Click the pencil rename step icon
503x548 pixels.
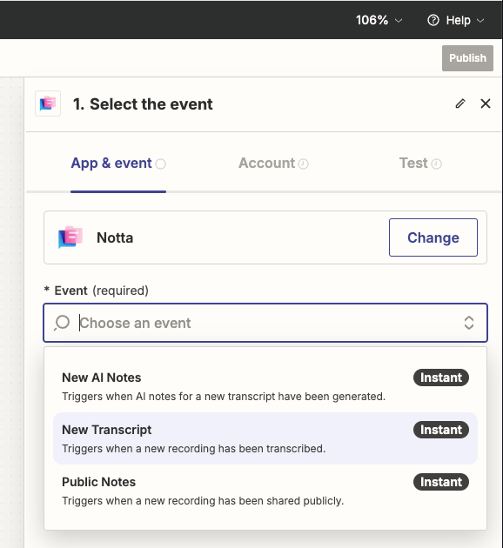(460, 104)
